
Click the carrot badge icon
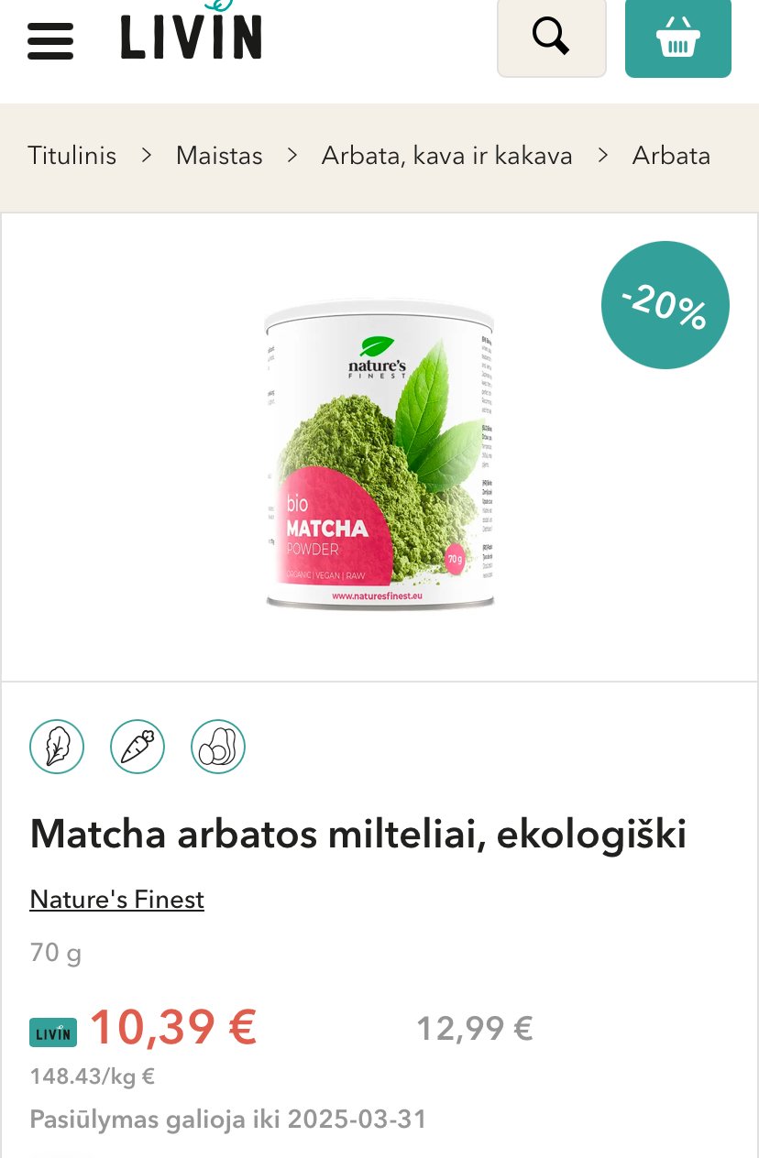coord(137,747)
